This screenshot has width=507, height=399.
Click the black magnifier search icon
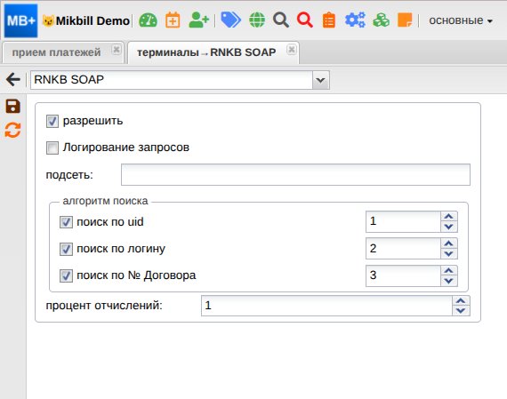tap(281, 20)
